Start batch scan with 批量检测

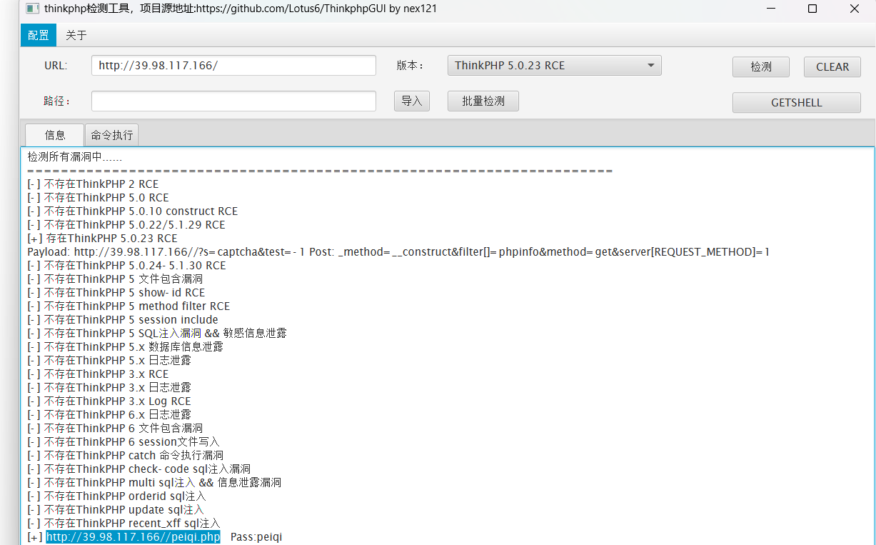pyautogui.click(x=483, y=101)
